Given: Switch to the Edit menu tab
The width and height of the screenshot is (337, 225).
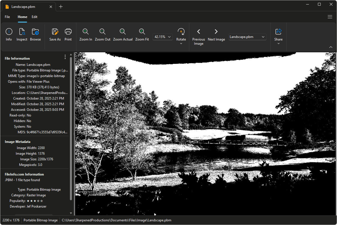Looking at the screenshot, I should coord(34,17).
